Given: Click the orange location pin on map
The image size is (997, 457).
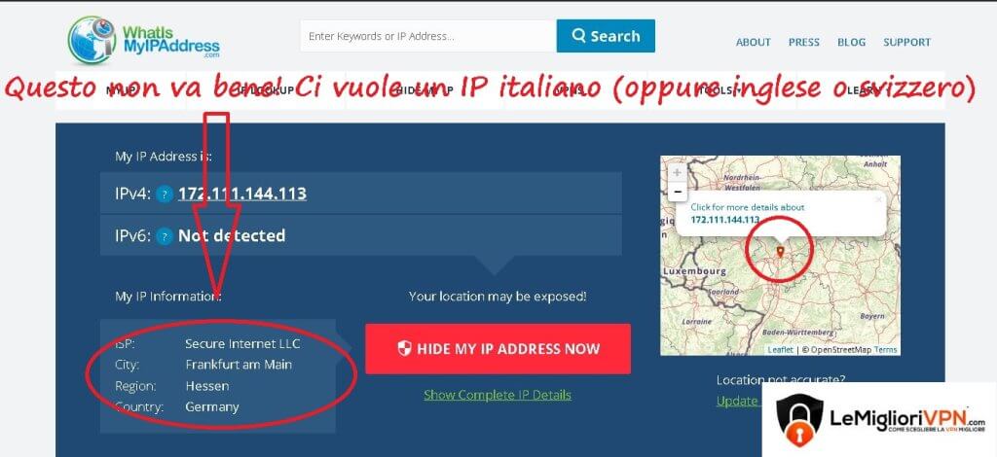Looking at the screenshot, I should pos(780,253).
